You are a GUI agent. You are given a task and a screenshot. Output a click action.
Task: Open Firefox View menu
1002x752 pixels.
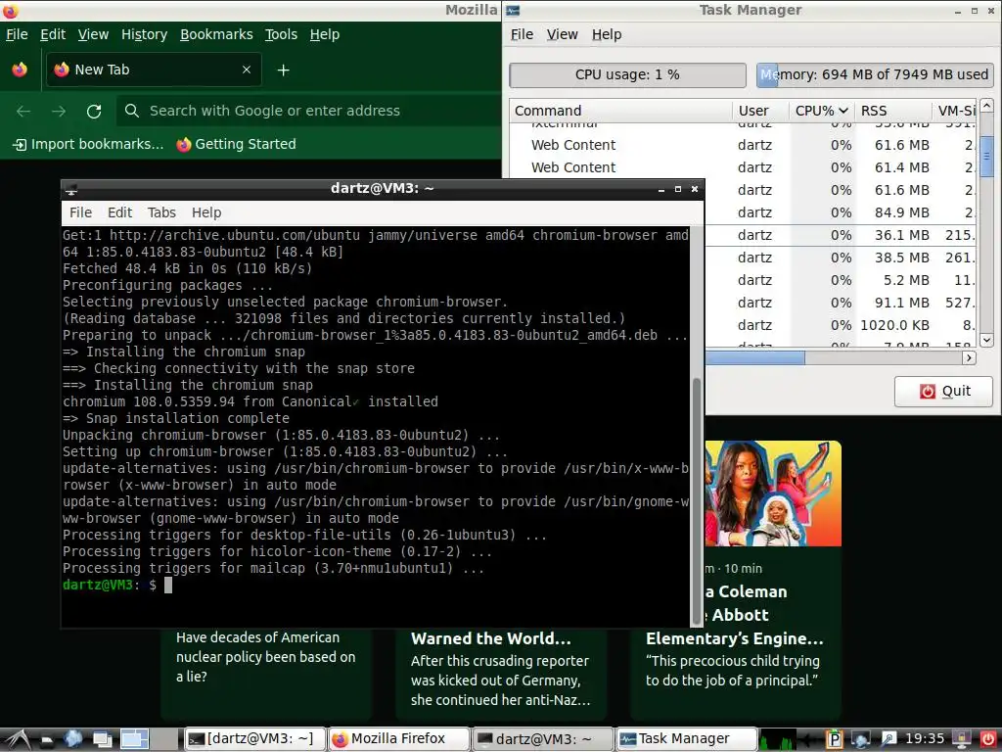(93, 34)
